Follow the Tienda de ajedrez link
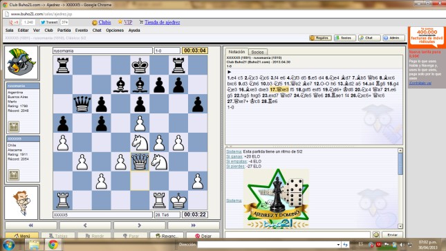The image size is (446, 251). [x=162, y=22]
